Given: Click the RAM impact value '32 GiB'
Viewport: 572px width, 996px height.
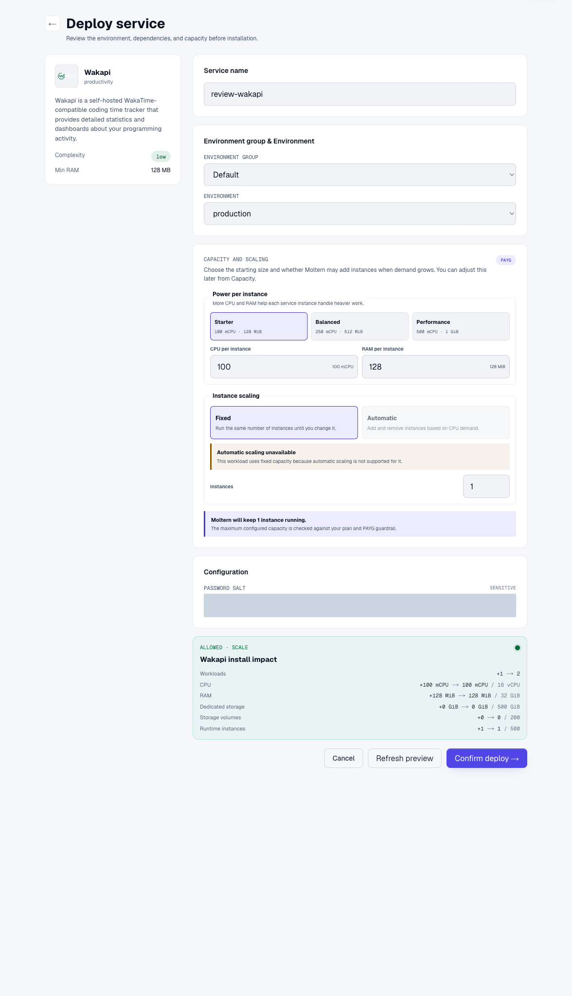Looking at the screenshot, I should point(510,696).
